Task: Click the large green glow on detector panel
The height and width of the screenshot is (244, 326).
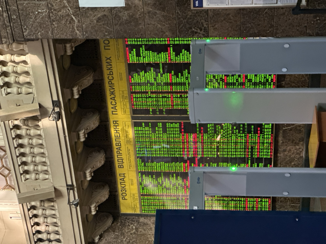Action: (x=234, y=100)
